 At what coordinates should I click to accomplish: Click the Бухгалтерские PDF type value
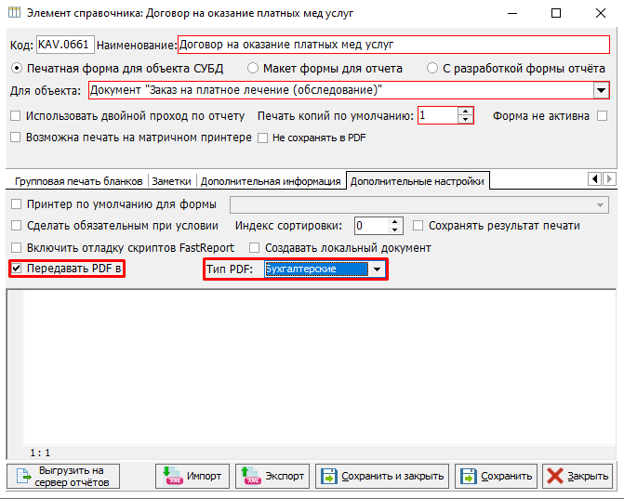316,269
